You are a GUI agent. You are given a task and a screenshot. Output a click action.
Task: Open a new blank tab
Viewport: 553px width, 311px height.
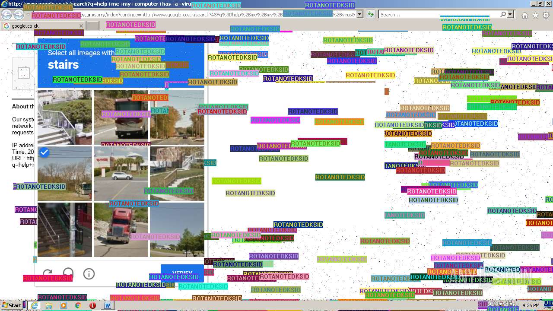tap(93, 26)
